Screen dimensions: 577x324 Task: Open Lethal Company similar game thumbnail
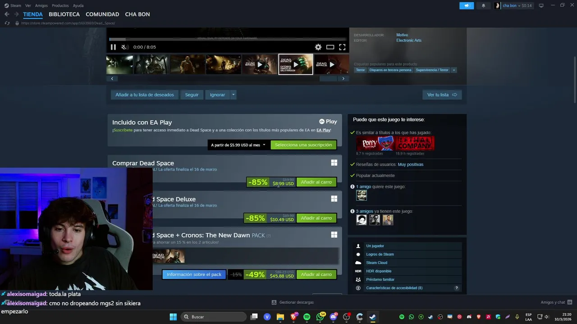pyautogui.click(x=415, y=144)
